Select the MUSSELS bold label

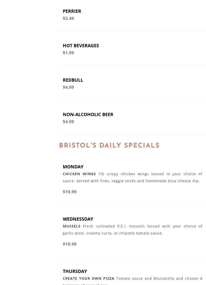tap(72, 226)
